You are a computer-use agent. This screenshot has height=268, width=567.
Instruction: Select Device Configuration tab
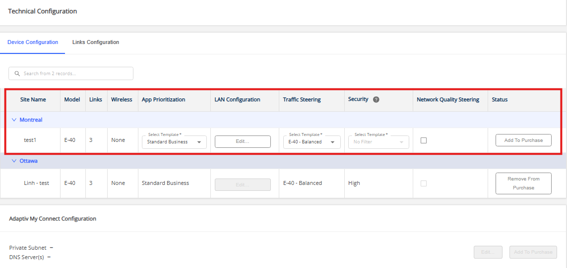pyautogui.click(x=33, y=42)
